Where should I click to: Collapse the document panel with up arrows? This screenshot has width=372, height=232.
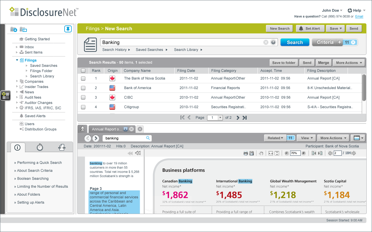(x=82, y=129)
